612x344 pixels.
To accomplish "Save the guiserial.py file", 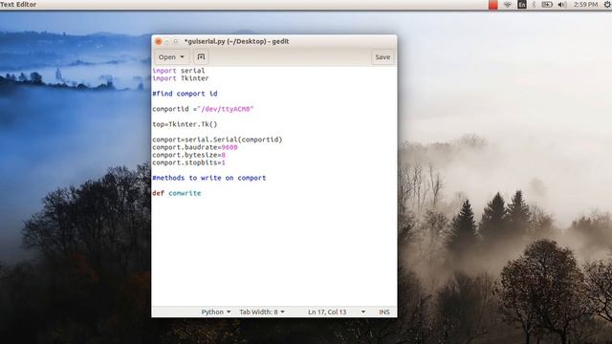I will click(382, 57).
